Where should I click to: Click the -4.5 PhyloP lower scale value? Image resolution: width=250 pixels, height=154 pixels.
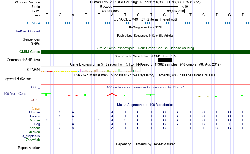34,100
